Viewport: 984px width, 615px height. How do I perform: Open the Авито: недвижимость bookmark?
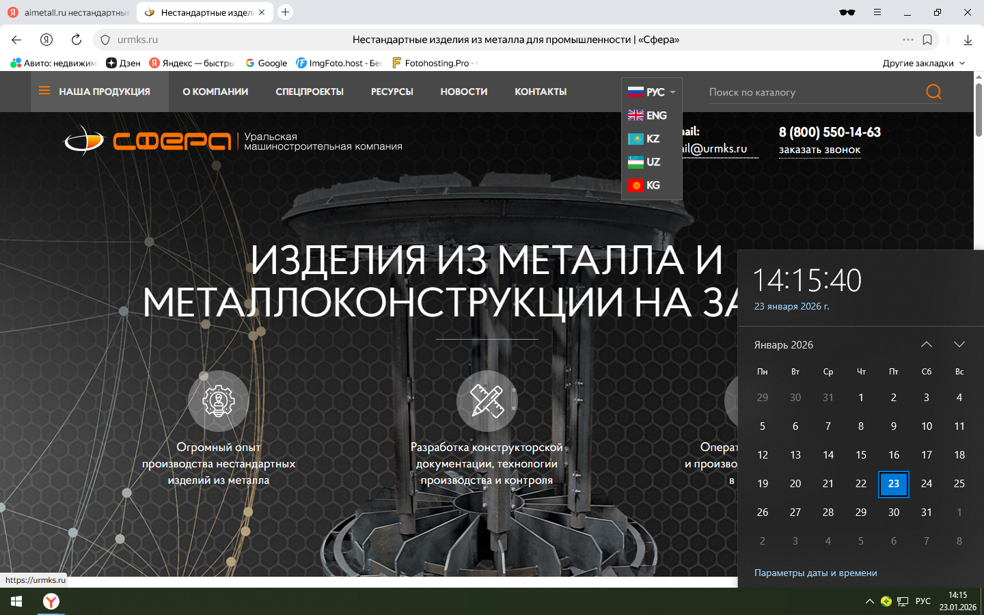(53, 63)
